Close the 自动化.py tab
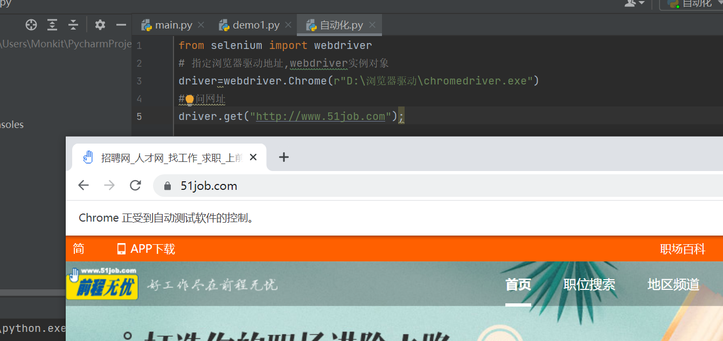Viewport: 723px width, 341px height. (372, 25)
